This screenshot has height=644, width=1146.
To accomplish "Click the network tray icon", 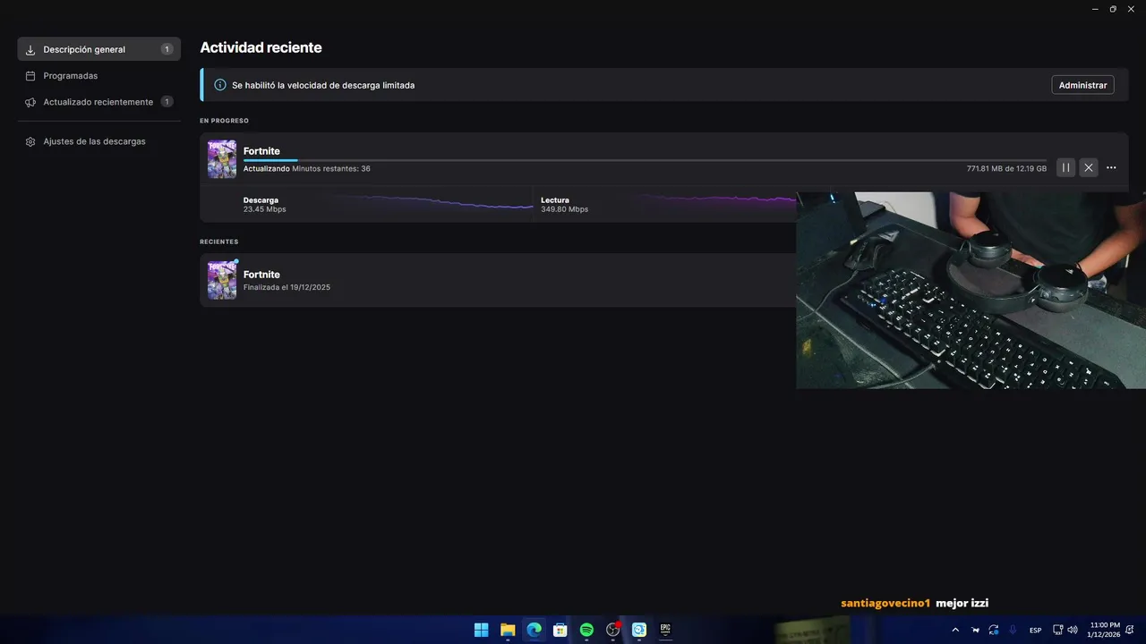I will pyautogui.click(x=1057, y=630).
